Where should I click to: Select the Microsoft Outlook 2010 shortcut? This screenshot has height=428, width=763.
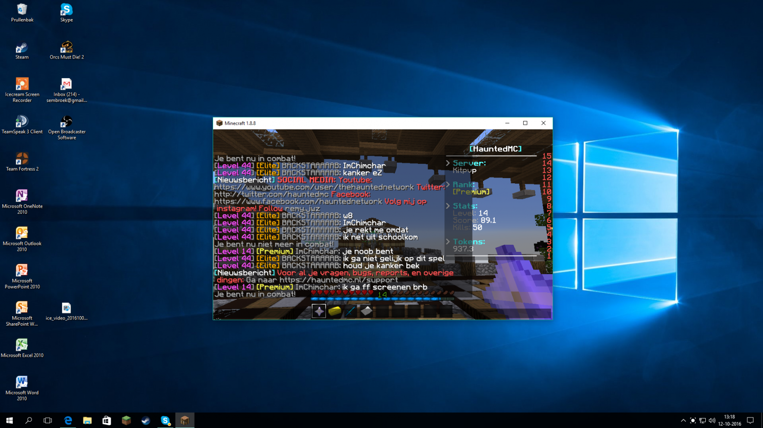coord(22,239)
